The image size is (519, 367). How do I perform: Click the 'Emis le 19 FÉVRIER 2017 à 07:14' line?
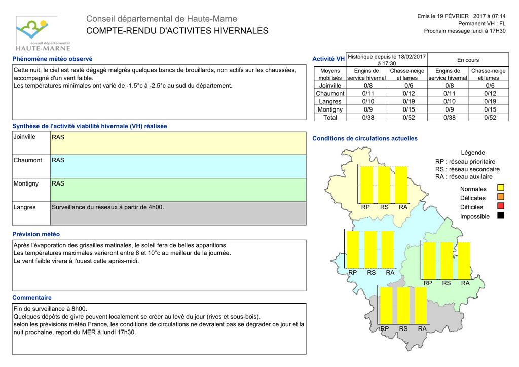tap(461, 16)
